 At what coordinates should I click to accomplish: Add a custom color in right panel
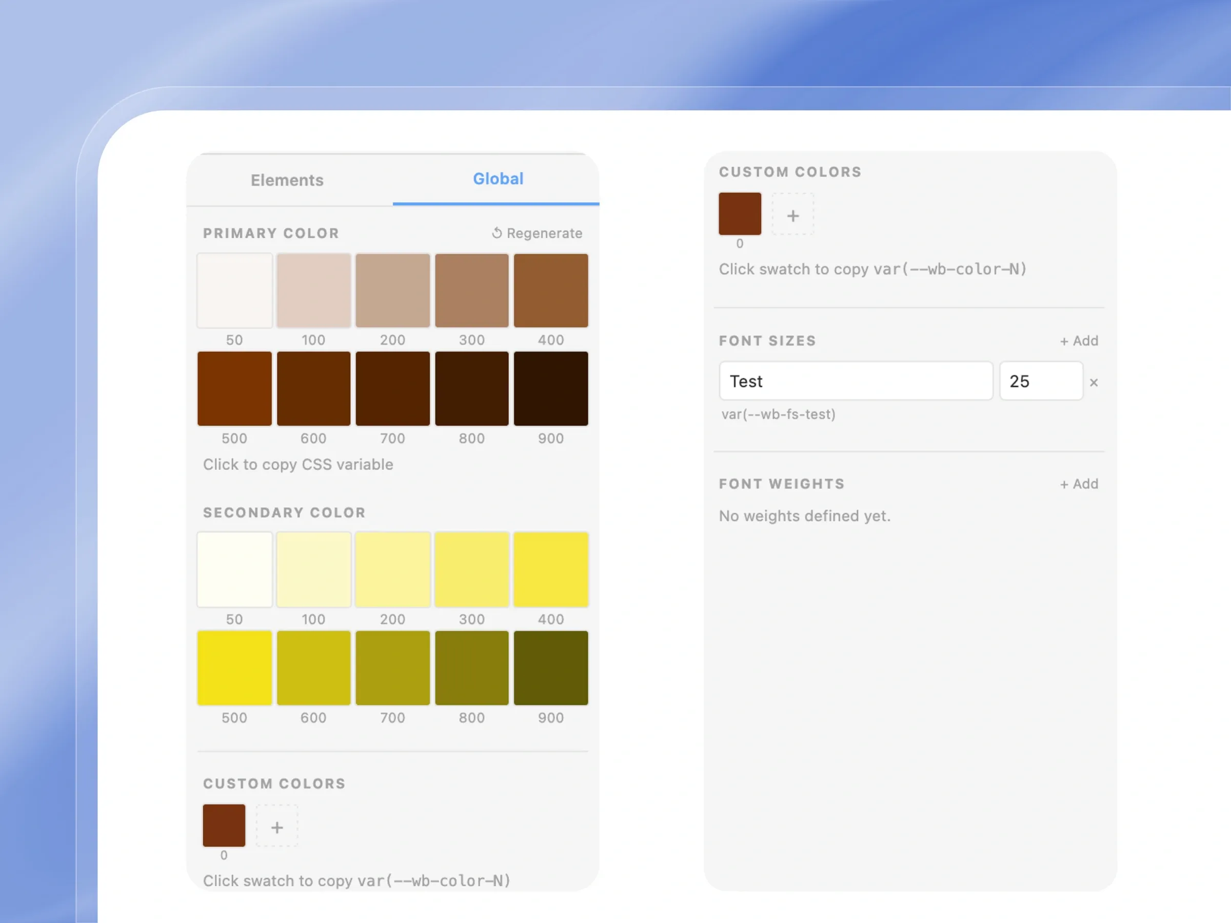pos(793,215)
